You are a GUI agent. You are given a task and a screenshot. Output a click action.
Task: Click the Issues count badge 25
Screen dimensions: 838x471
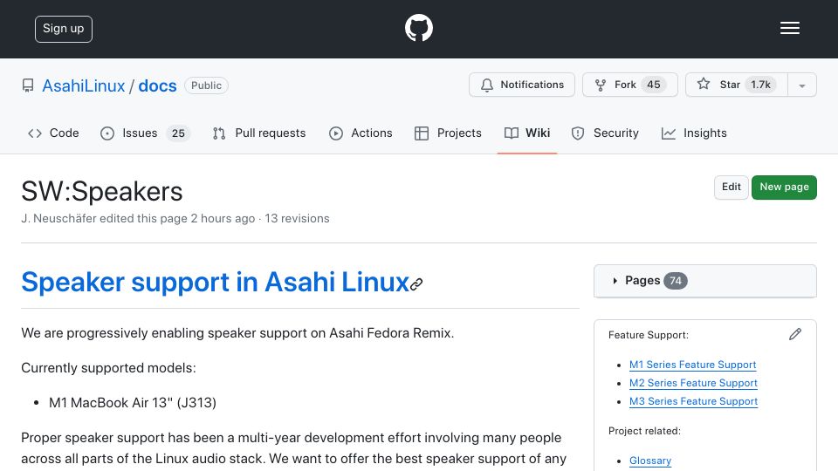pos(178,133)
